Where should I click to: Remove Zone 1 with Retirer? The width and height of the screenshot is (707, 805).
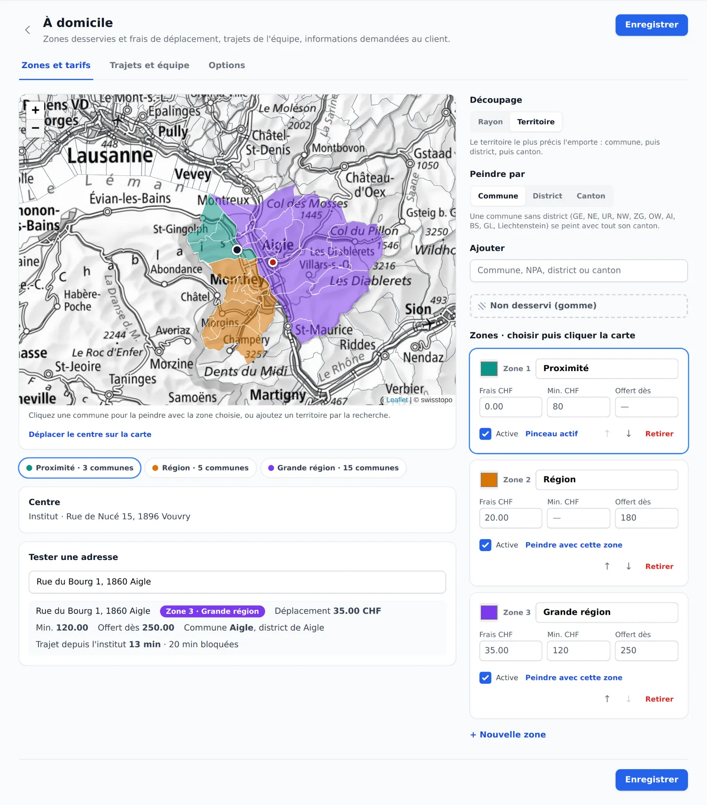659,434
